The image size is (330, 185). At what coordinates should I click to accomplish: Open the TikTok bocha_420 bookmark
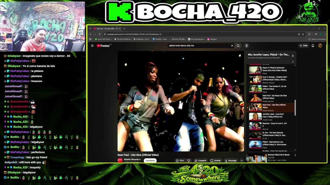(177, 39)
